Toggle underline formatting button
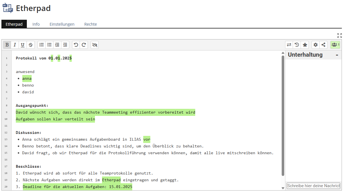The height and width of the screenshot is (192, 343). point(23,45)
